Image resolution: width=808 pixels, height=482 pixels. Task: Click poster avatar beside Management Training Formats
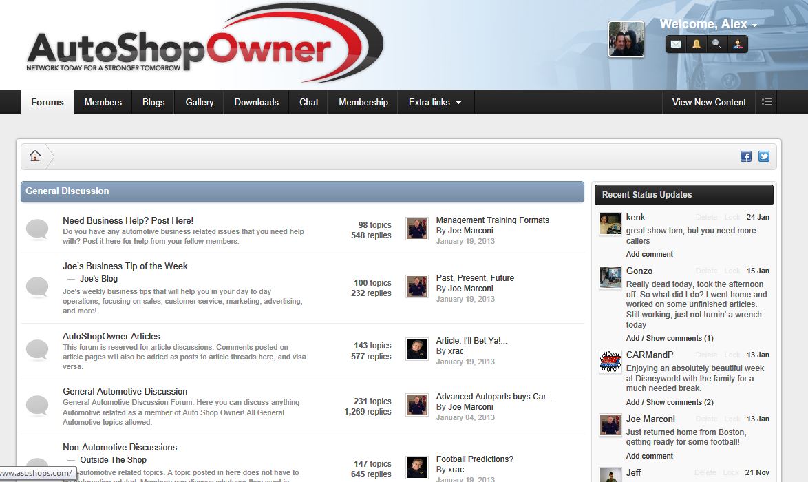(417, 229)
